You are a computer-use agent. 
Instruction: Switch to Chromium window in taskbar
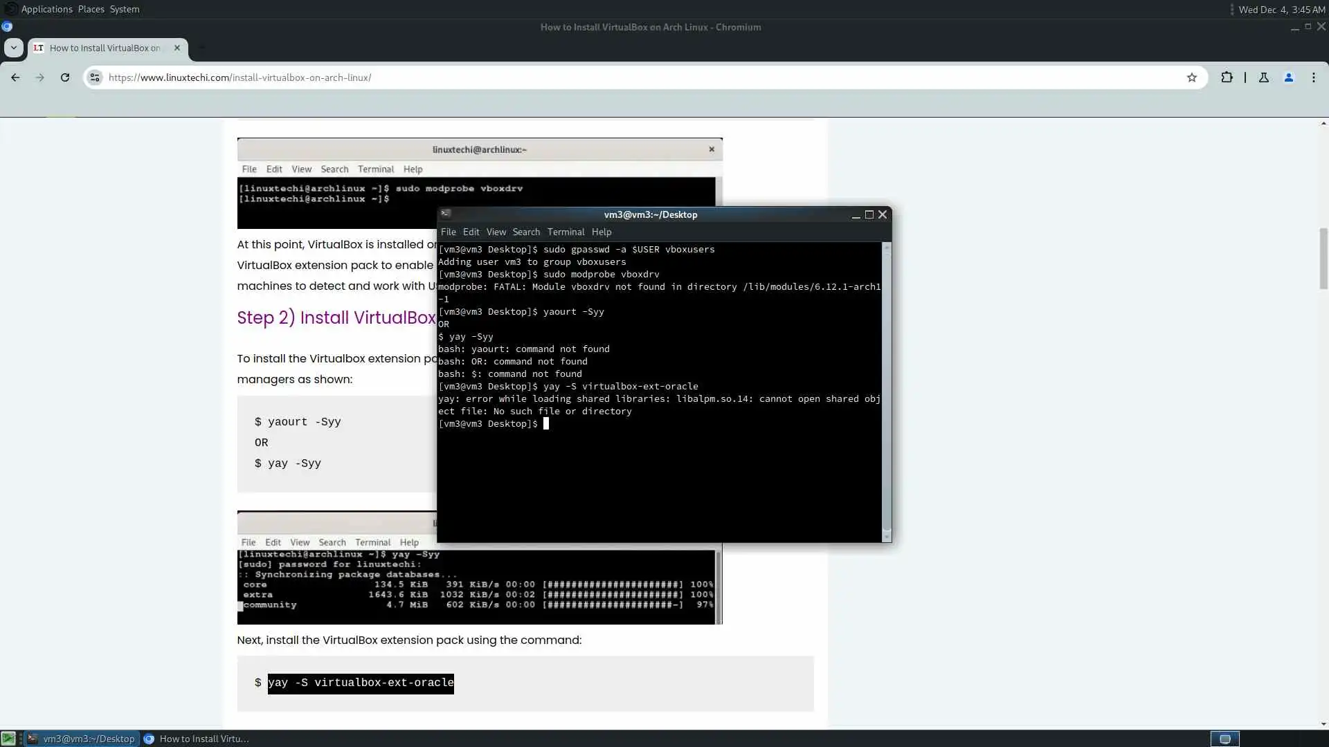197,739
